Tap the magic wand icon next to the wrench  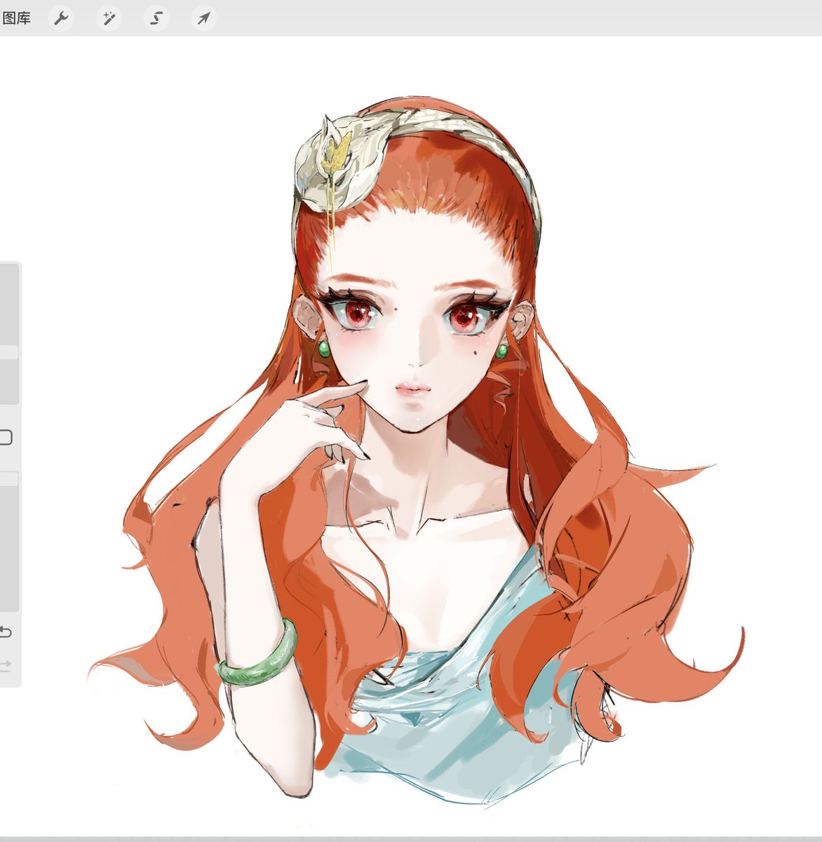click(x=109, y=18)
